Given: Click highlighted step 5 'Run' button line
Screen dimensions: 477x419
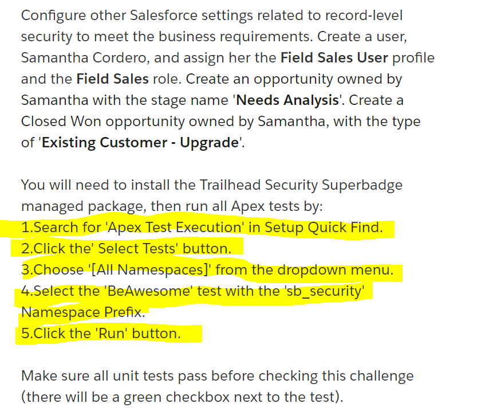Looking at the screenshot, I should click(101, 334).
